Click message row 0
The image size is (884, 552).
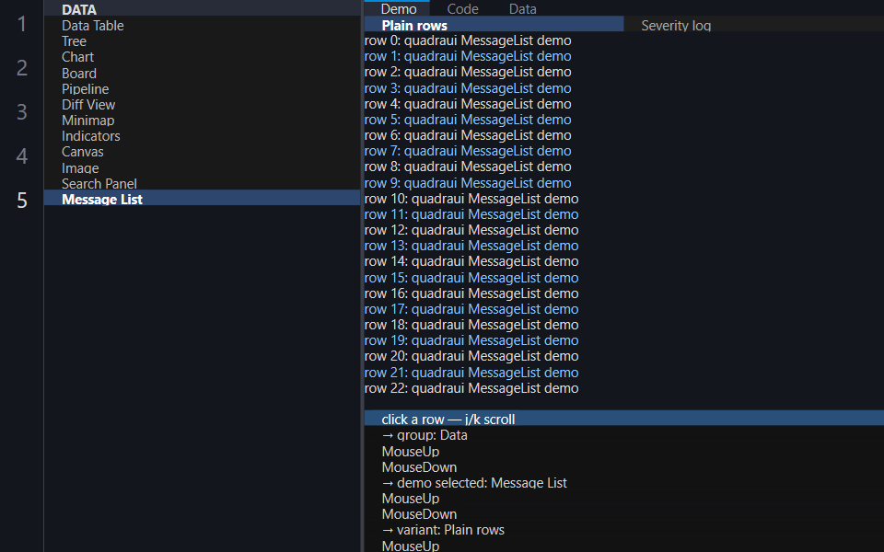click(468, 40)
